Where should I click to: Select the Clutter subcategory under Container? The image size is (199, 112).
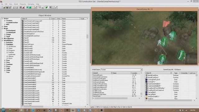10,49
